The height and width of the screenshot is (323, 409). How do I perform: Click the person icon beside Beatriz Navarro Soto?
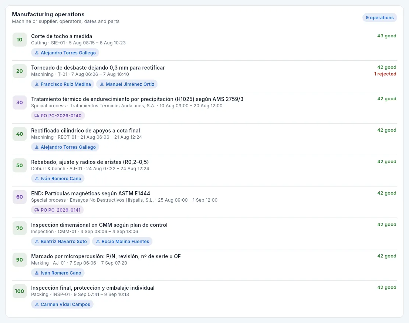[x=37, y=242]
